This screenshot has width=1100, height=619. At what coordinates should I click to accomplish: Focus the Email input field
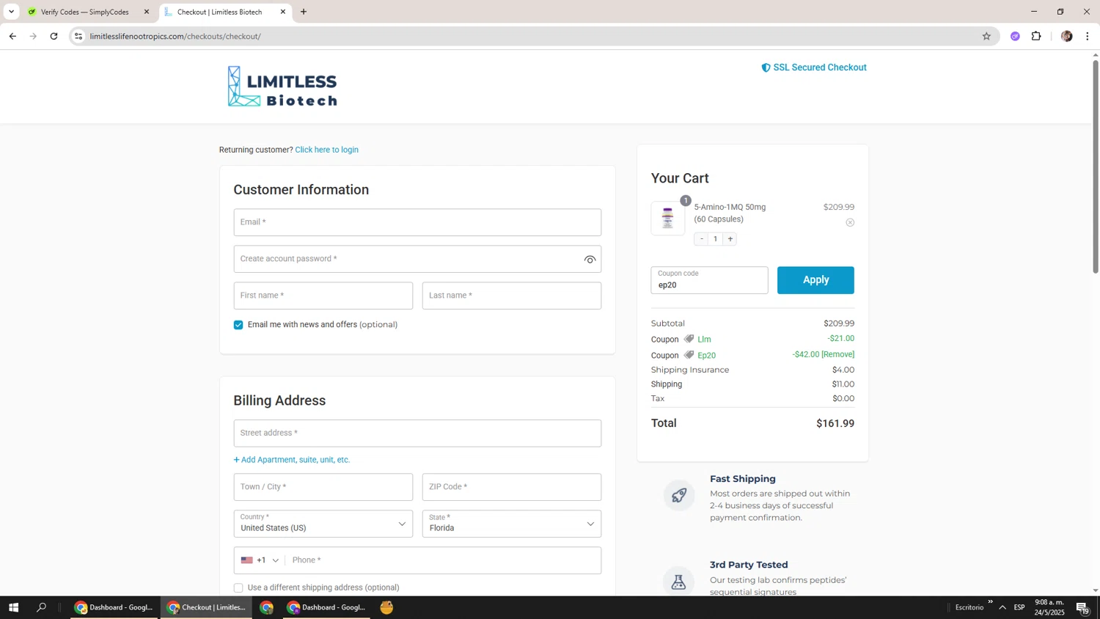(417, 222)
